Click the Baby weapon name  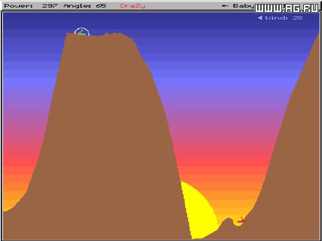244,6
